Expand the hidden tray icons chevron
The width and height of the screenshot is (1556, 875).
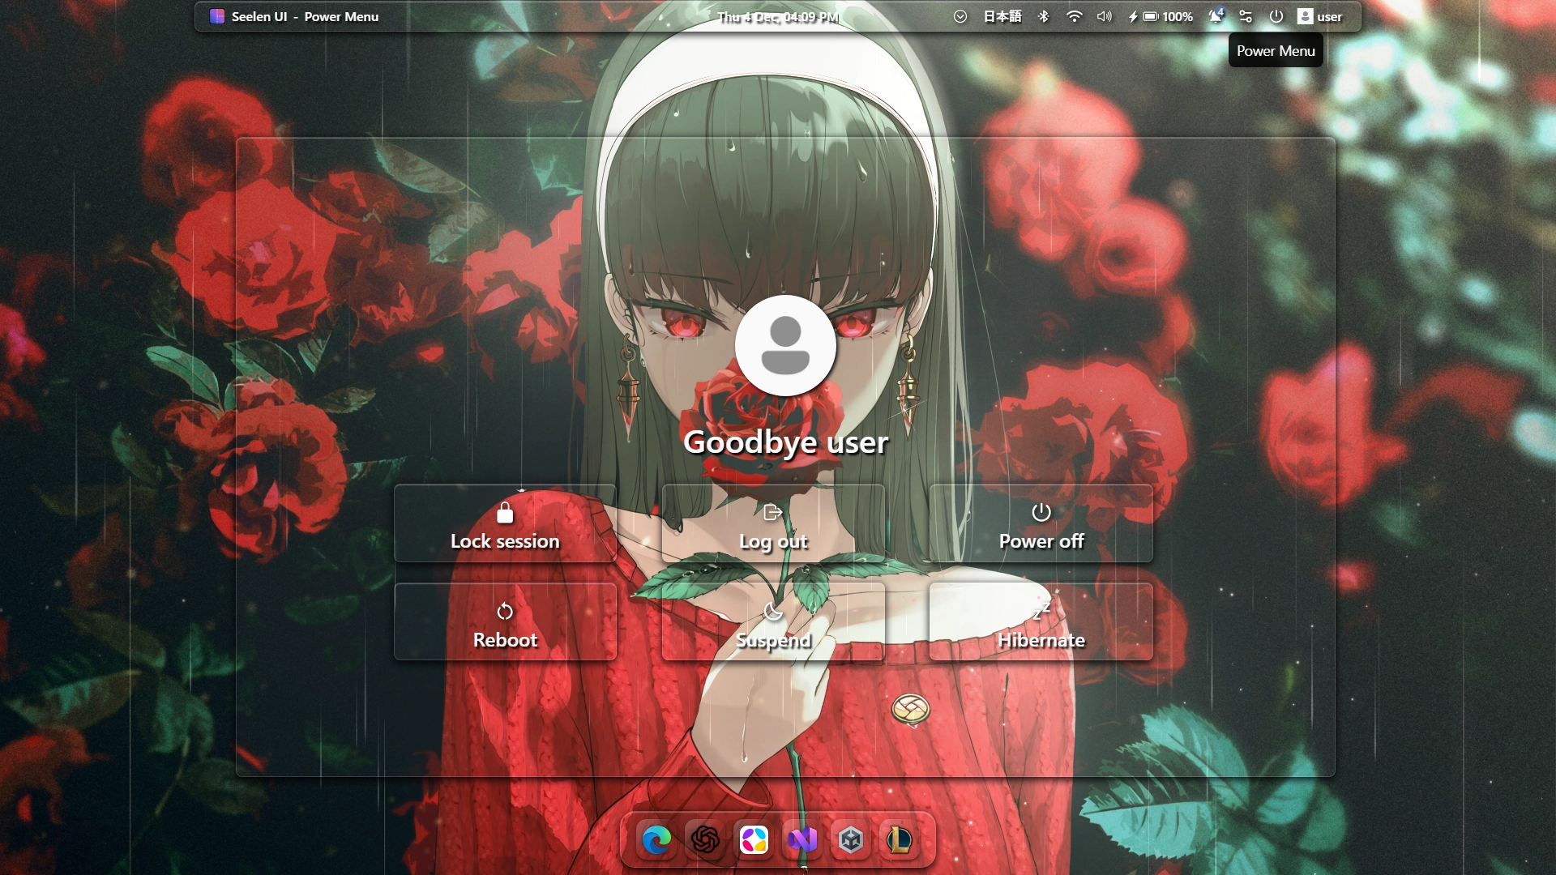[961, 15]
